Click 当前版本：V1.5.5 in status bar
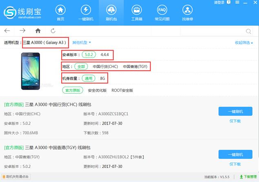259x182 pixels. click(x=217, y=177)
